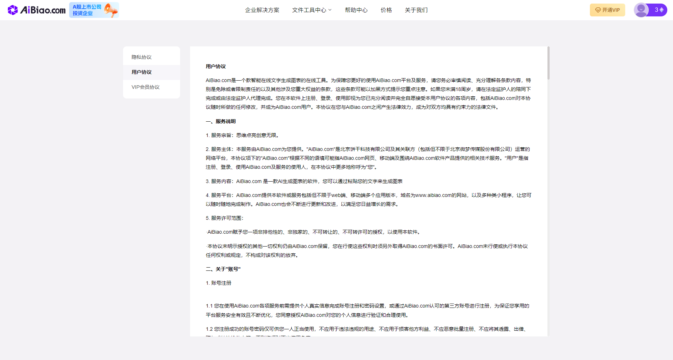Click the paragraph starting 1.1 您在使用AiBiao.com
673x360 pixels.
pos(368,310)
